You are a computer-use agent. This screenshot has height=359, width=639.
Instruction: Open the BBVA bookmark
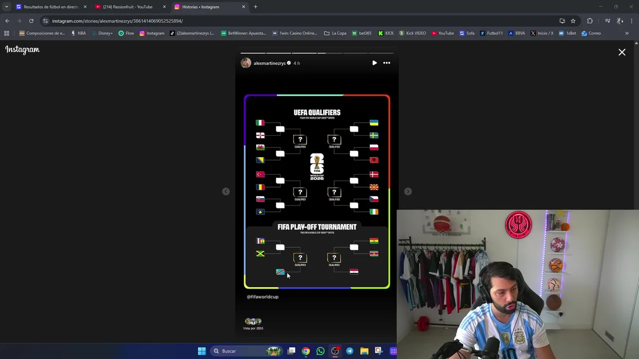pyautogui.click(x=517, y=33)
